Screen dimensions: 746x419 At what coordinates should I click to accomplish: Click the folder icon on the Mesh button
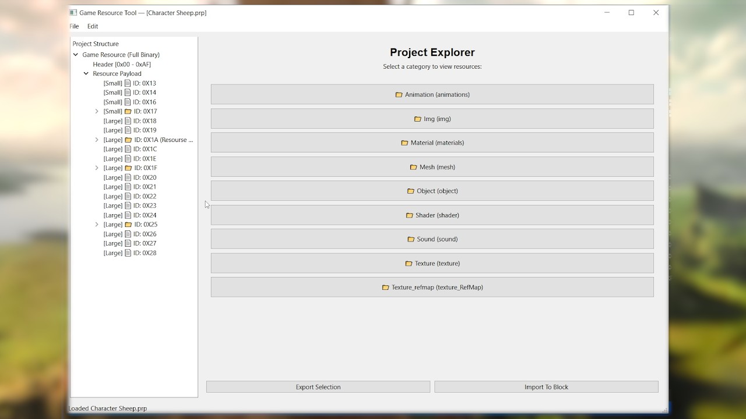413,167
